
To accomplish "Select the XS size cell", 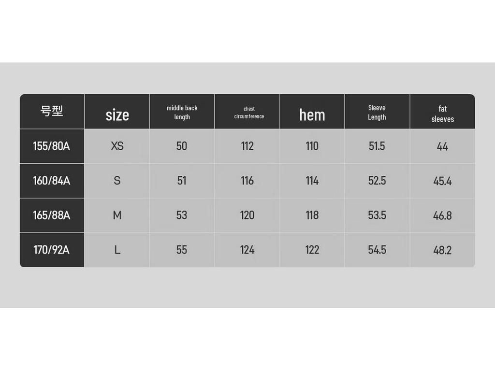I will coord(117,146).
